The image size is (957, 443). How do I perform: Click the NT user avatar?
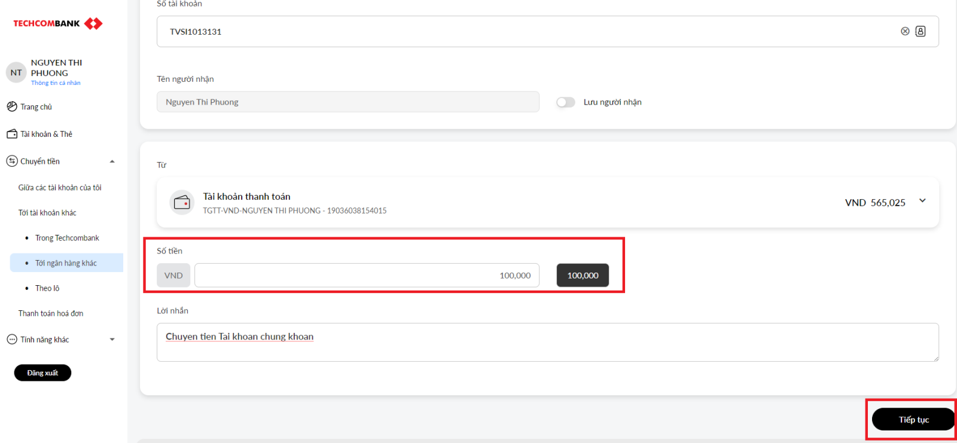[16, 72]
